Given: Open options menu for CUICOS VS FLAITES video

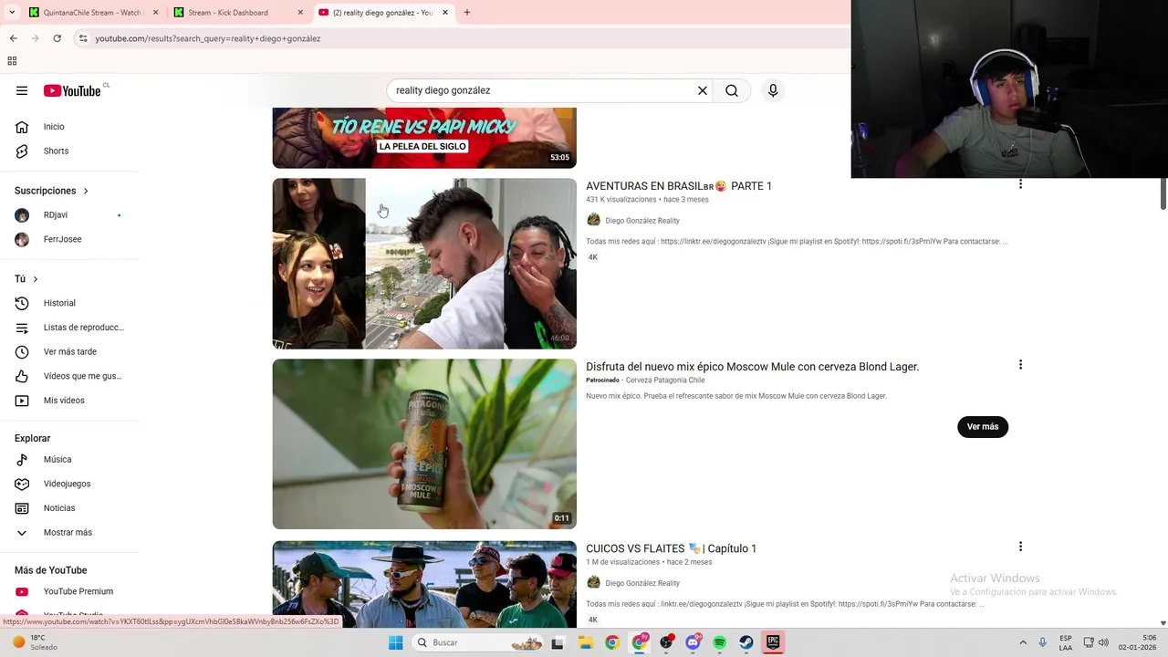Looking at the screenshot, I should [1020, 547].
